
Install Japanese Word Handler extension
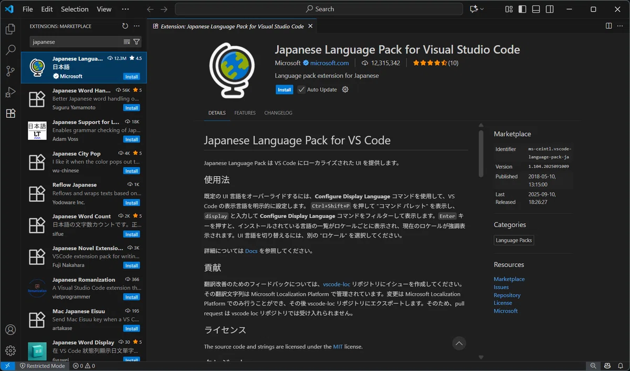[x=131, y=108]
